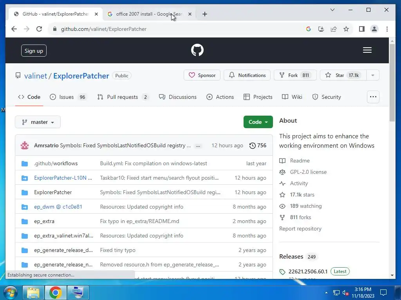Open the valinet owner link

tap(36, 76)
